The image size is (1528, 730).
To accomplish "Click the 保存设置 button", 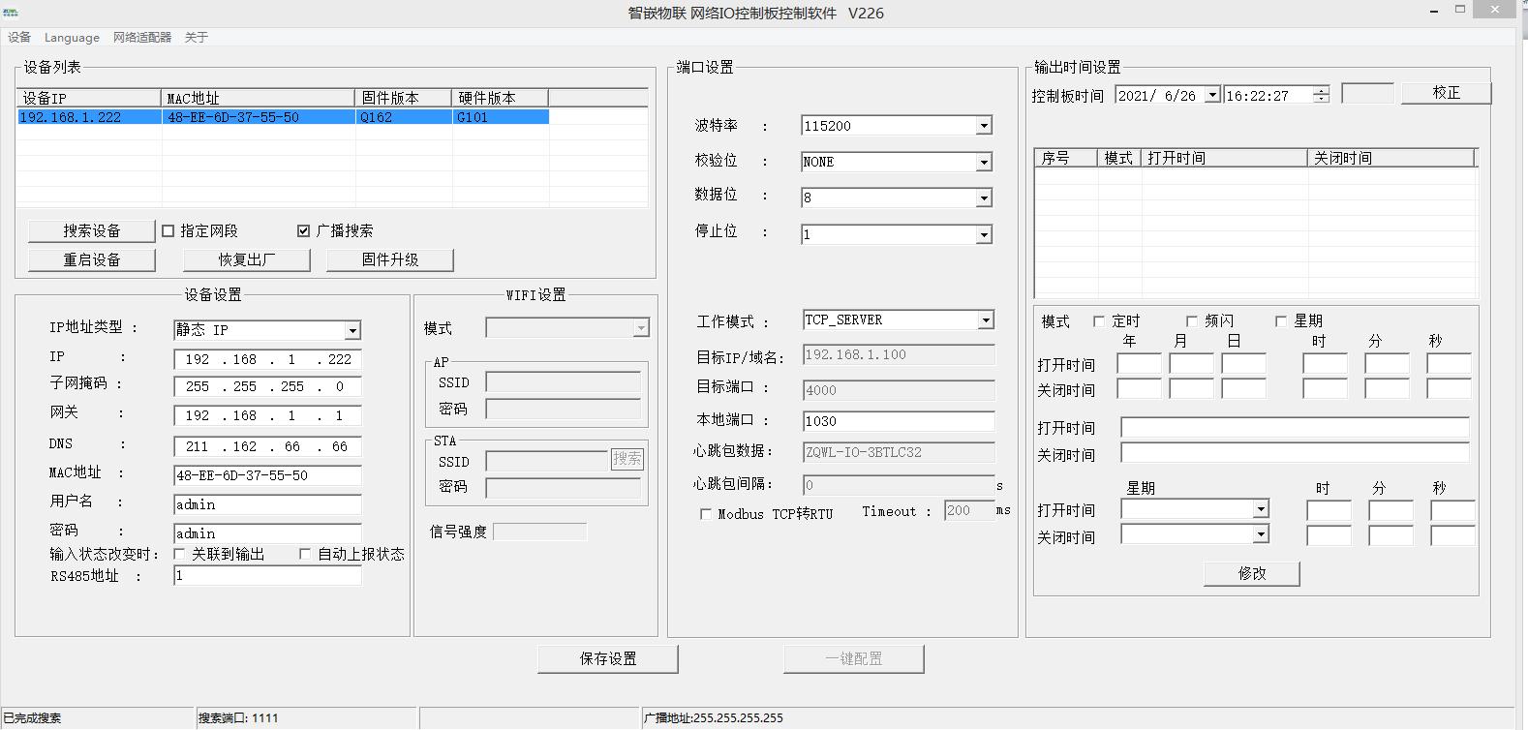I will (x=608, y=658).
